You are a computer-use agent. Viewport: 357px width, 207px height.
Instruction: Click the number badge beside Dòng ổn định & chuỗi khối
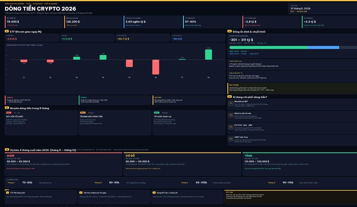229,31
